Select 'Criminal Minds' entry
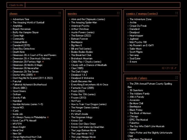 coord(20,42)
